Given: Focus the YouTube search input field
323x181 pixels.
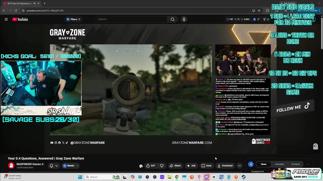Looking at the screenshot, I should [132, 19].
